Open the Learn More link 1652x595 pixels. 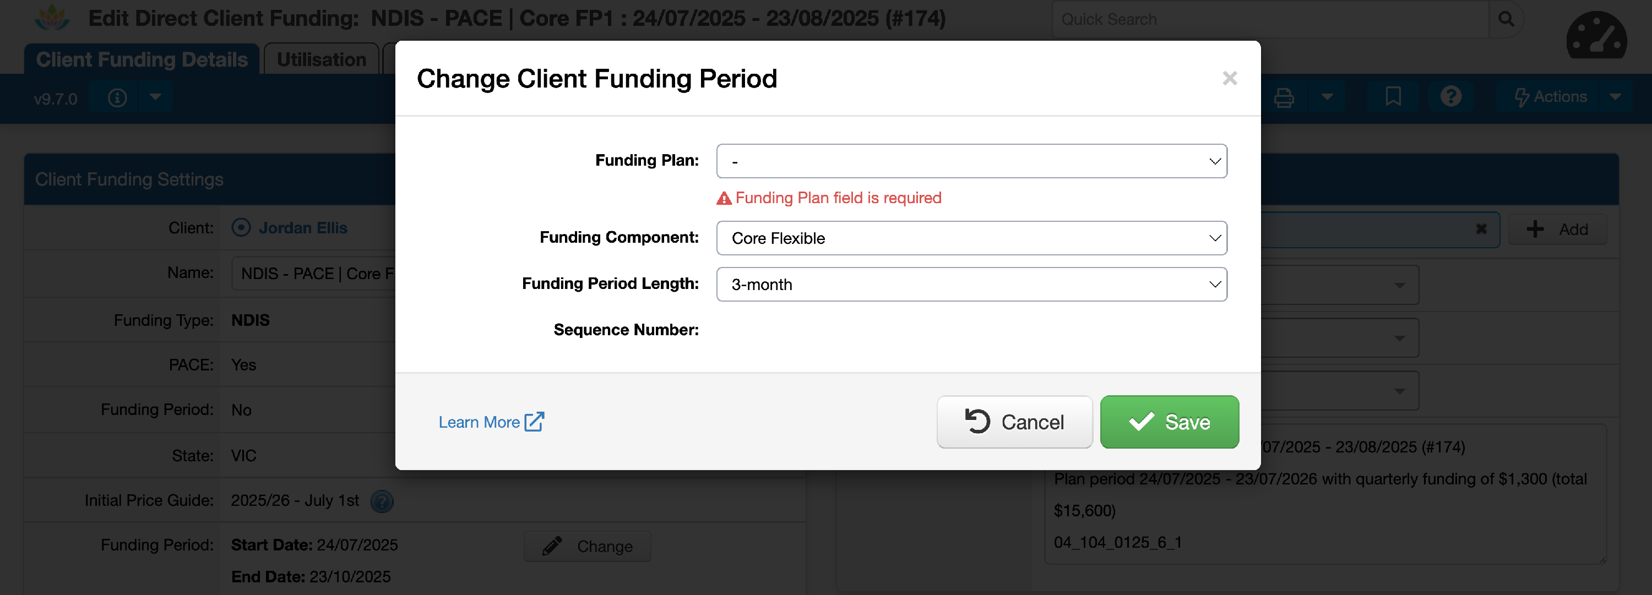(491, 422)
